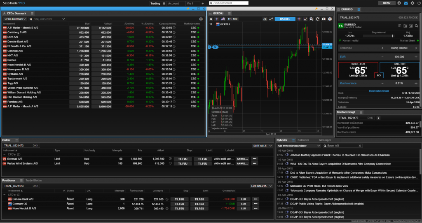
Task: Show EURUSD instrument info icon
Action: pos(399,26)
